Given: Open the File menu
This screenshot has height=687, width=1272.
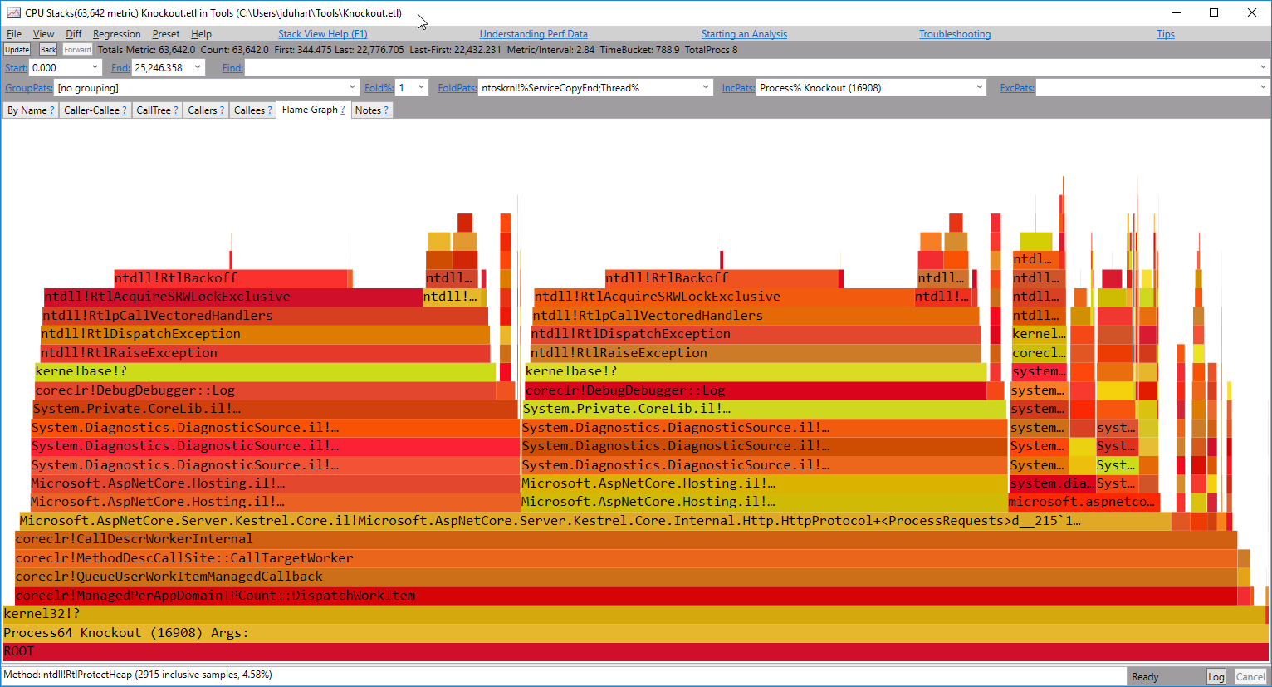Looking at the screenshot, I should (x=13, y=33).
